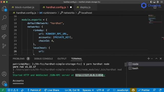Close the terminal panel
The image size is (164, 92).
161,59
